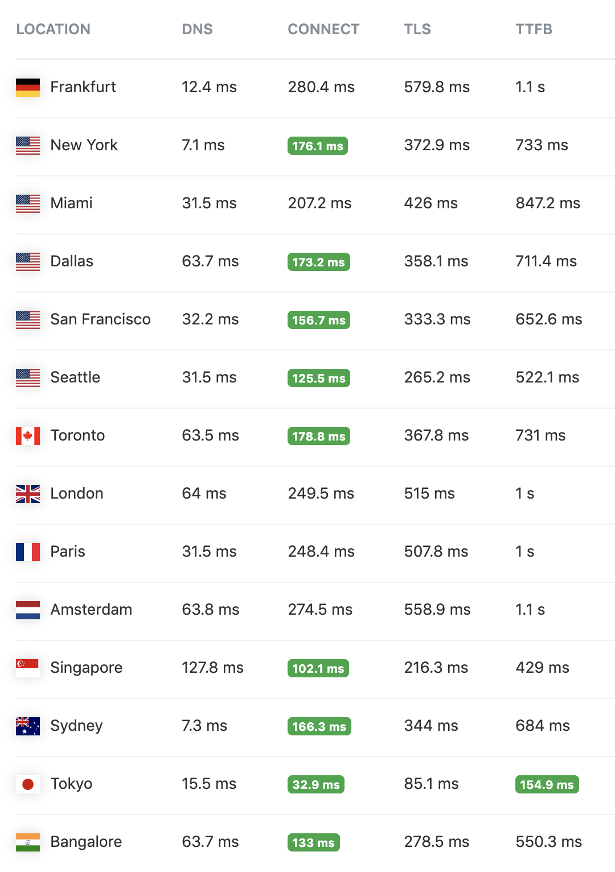The width and height of the screenshot is (615, 872).
Task: Select the LOCATION column header
Action: coord(53,29)
